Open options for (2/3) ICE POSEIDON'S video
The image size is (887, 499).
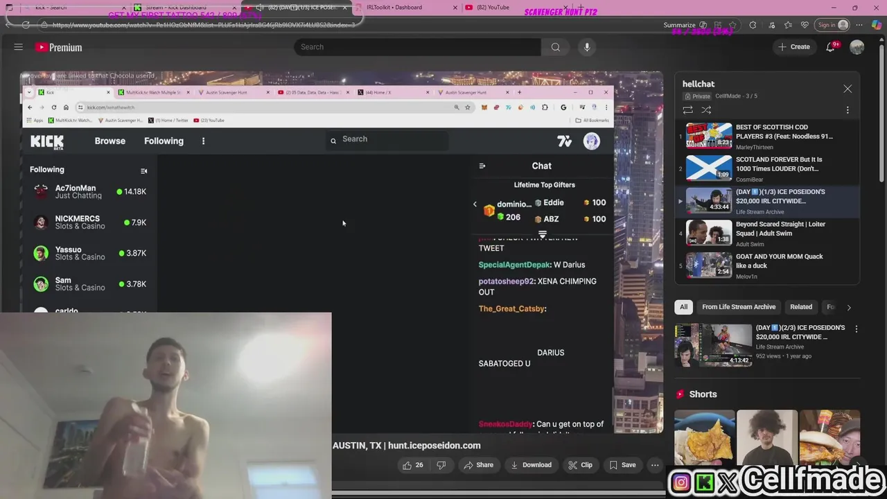tap(856, 329)
